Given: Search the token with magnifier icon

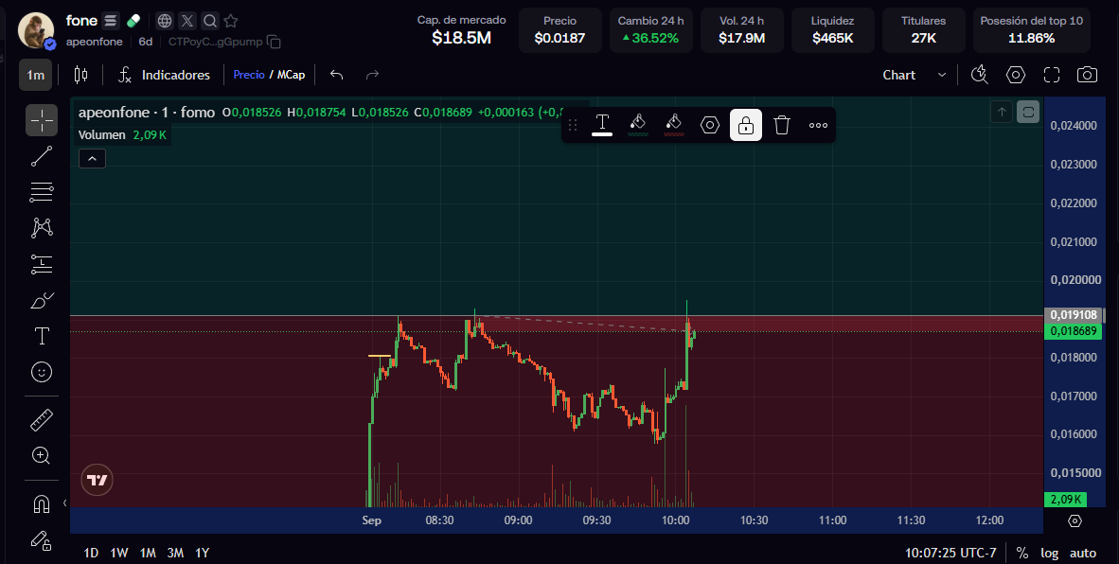Looking at the screenshot, I should (209, 21).
